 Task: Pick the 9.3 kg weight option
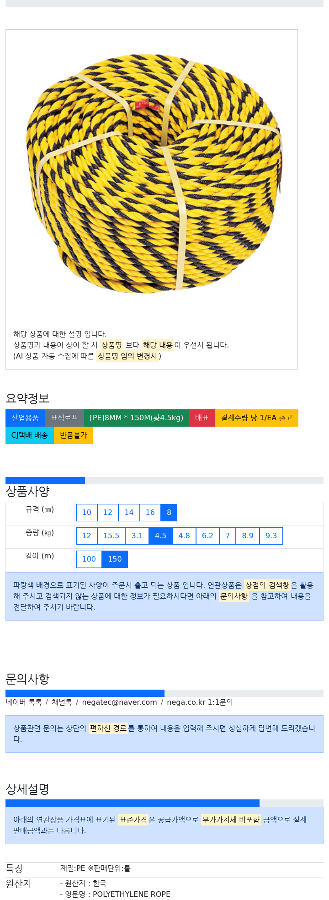click(x=271, y=536)
